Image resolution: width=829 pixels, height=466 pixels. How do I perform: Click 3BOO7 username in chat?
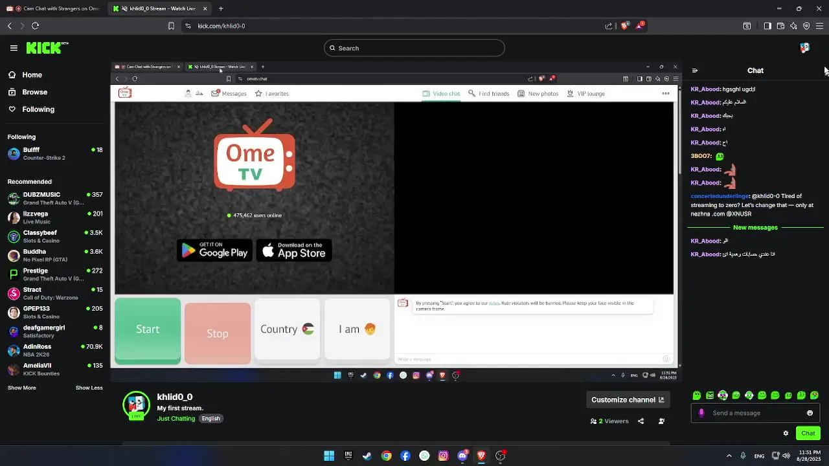point(701,156)
